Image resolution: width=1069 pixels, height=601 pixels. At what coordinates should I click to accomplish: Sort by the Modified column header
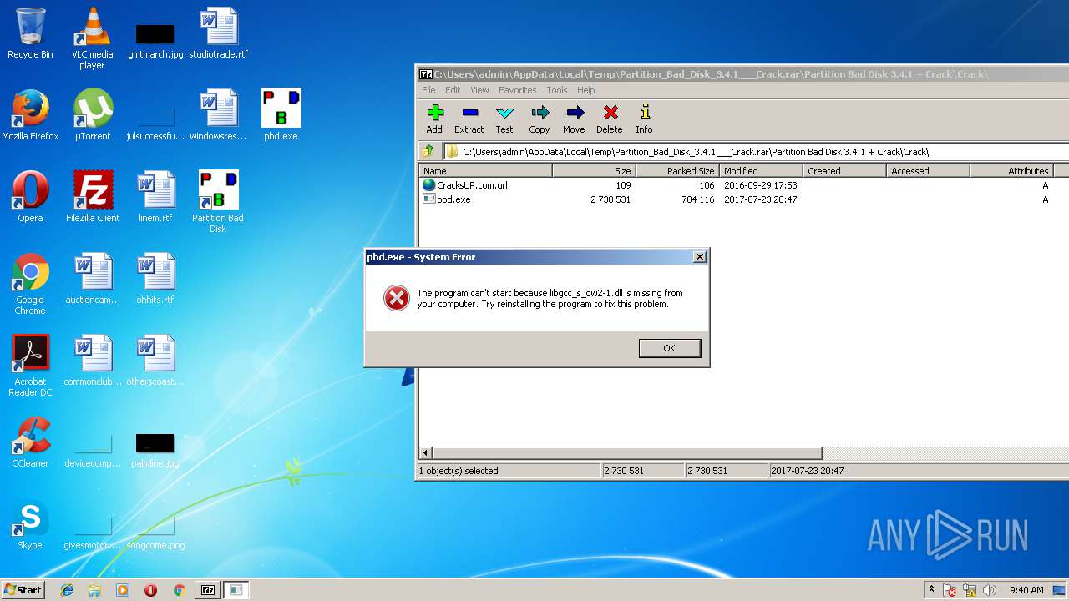[761, 170]
